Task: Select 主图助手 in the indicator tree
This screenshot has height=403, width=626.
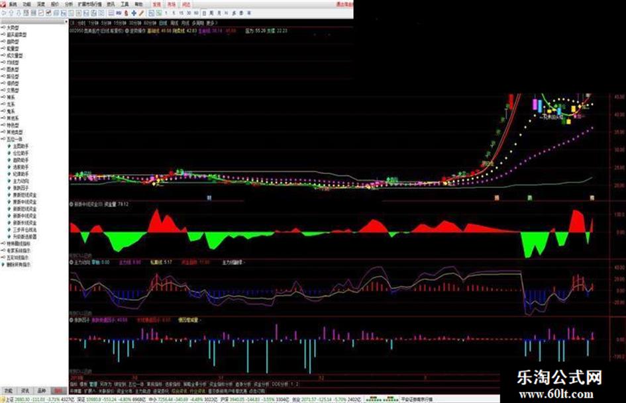Action: click(21, 146)
